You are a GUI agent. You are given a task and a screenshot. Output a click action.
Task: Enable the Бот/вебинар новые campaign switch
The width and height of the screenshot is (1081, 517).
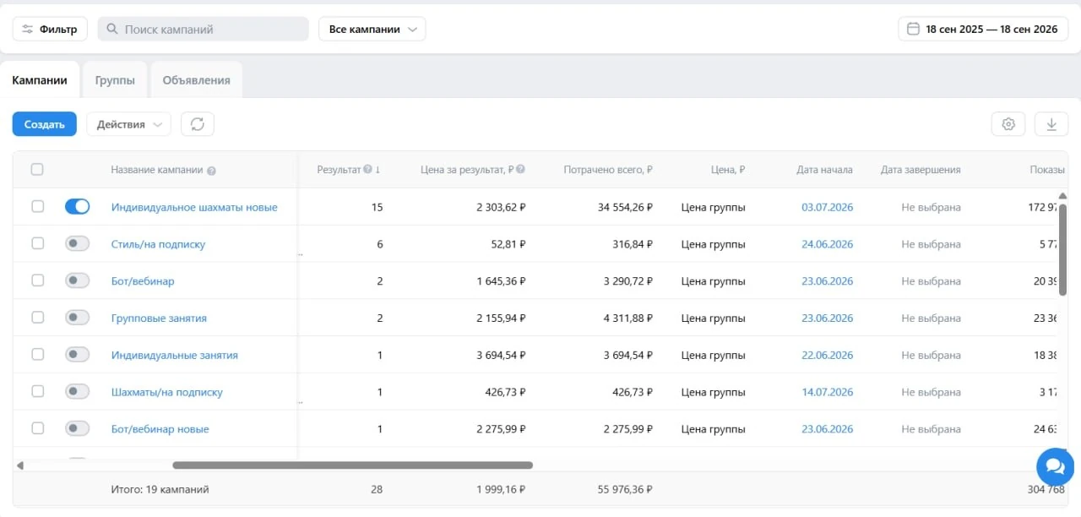[78, 428]
